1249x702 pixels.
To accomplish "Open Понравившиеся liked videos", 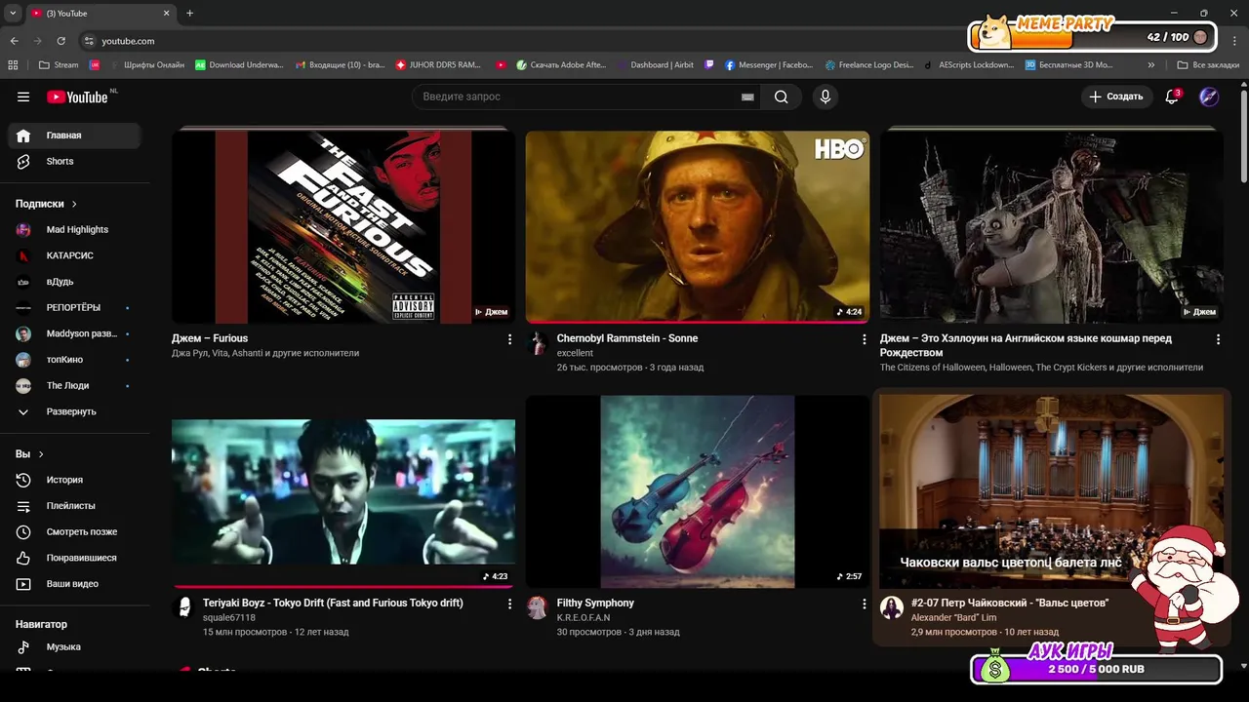I will [x=74, y=558].
